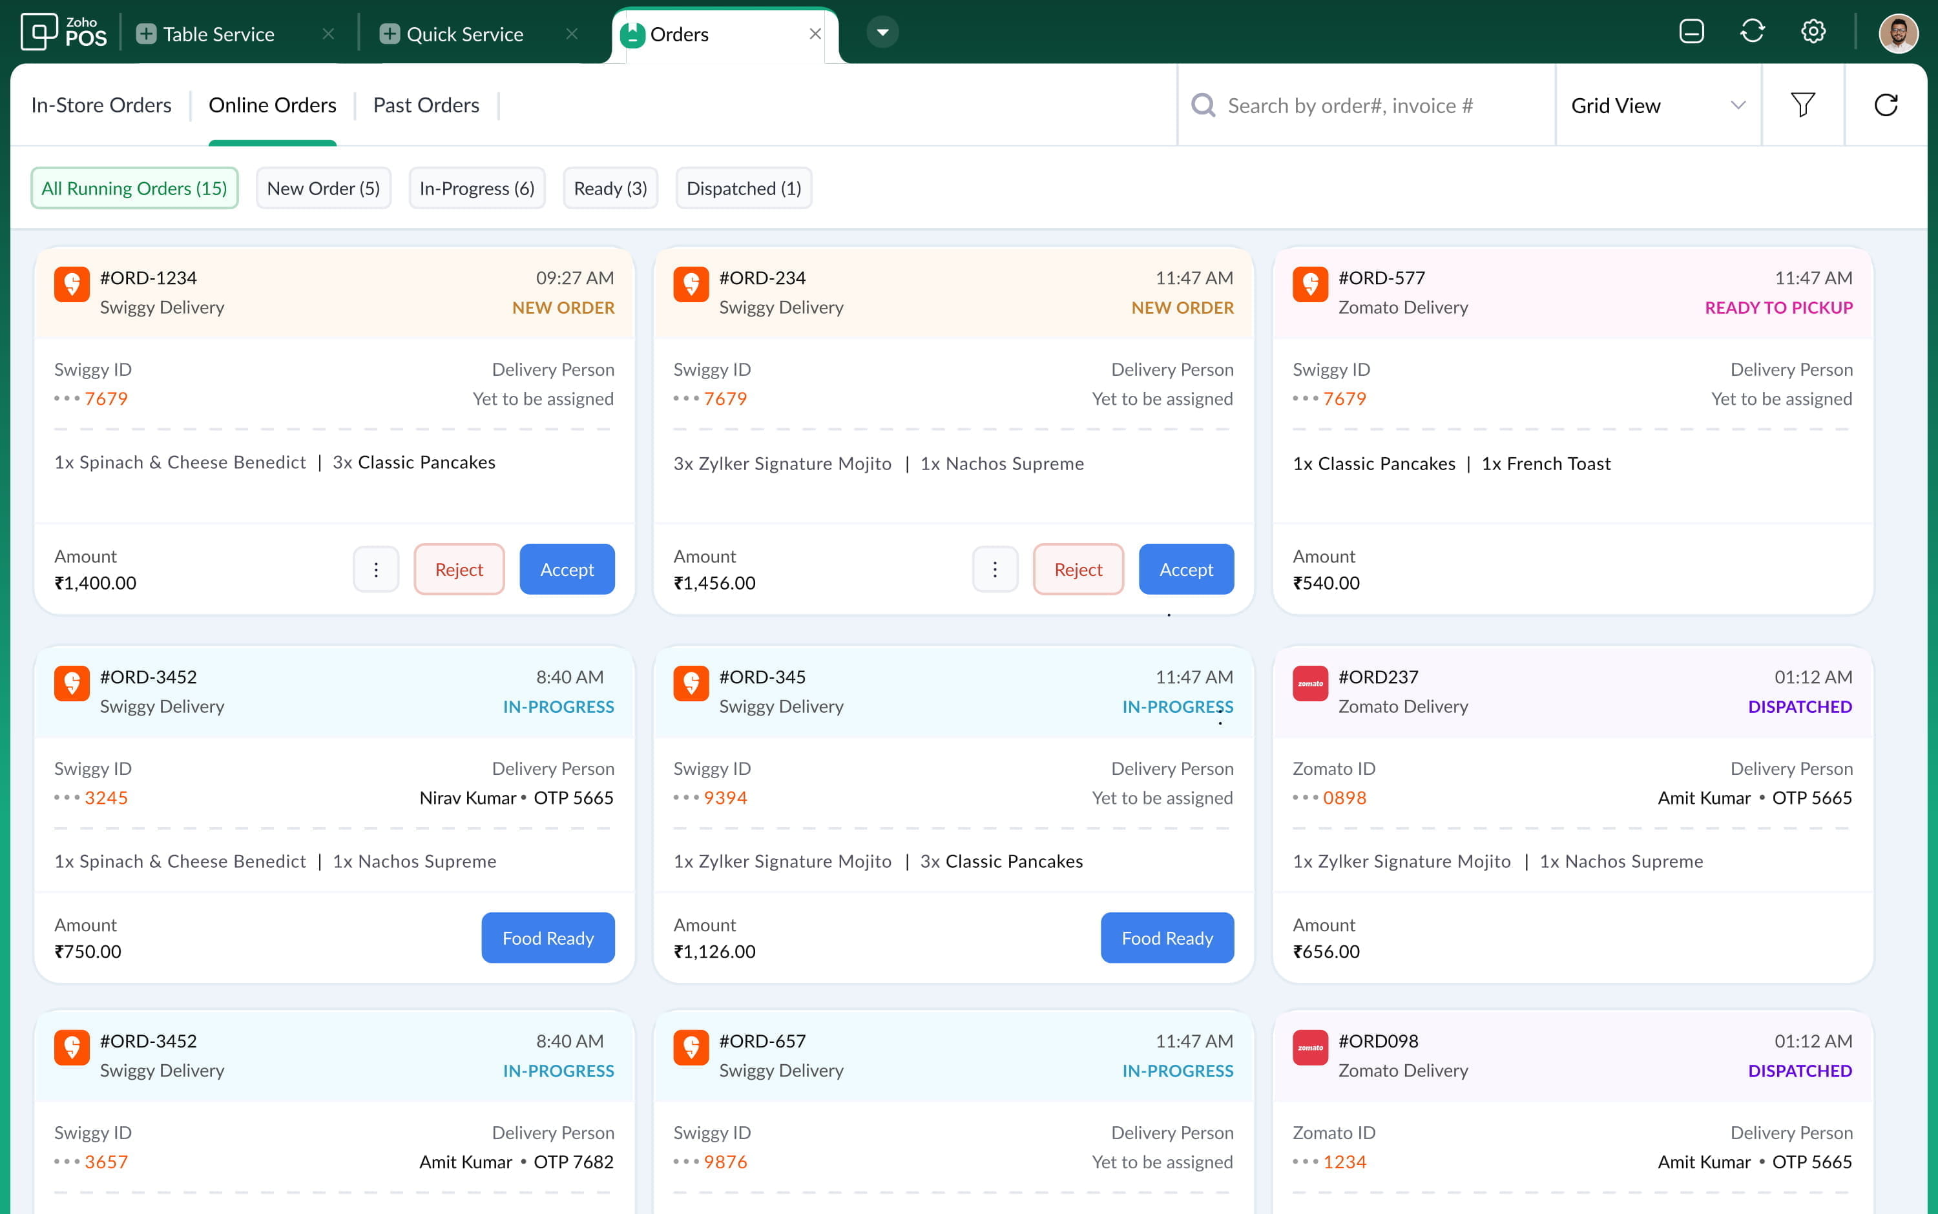Click Swiggy icon on #ORD-234 card
The image size is (1938, 1214).
[x=691, y=284]
